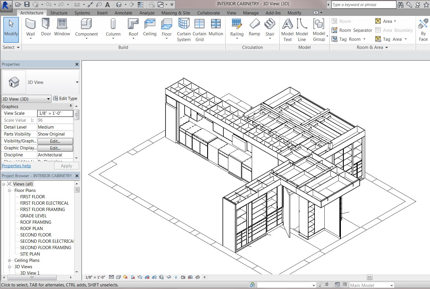Switch to the Annotate ribbon tab
Image resolution: width=430 pixels, height=289 pixels.
click(123, 13)
